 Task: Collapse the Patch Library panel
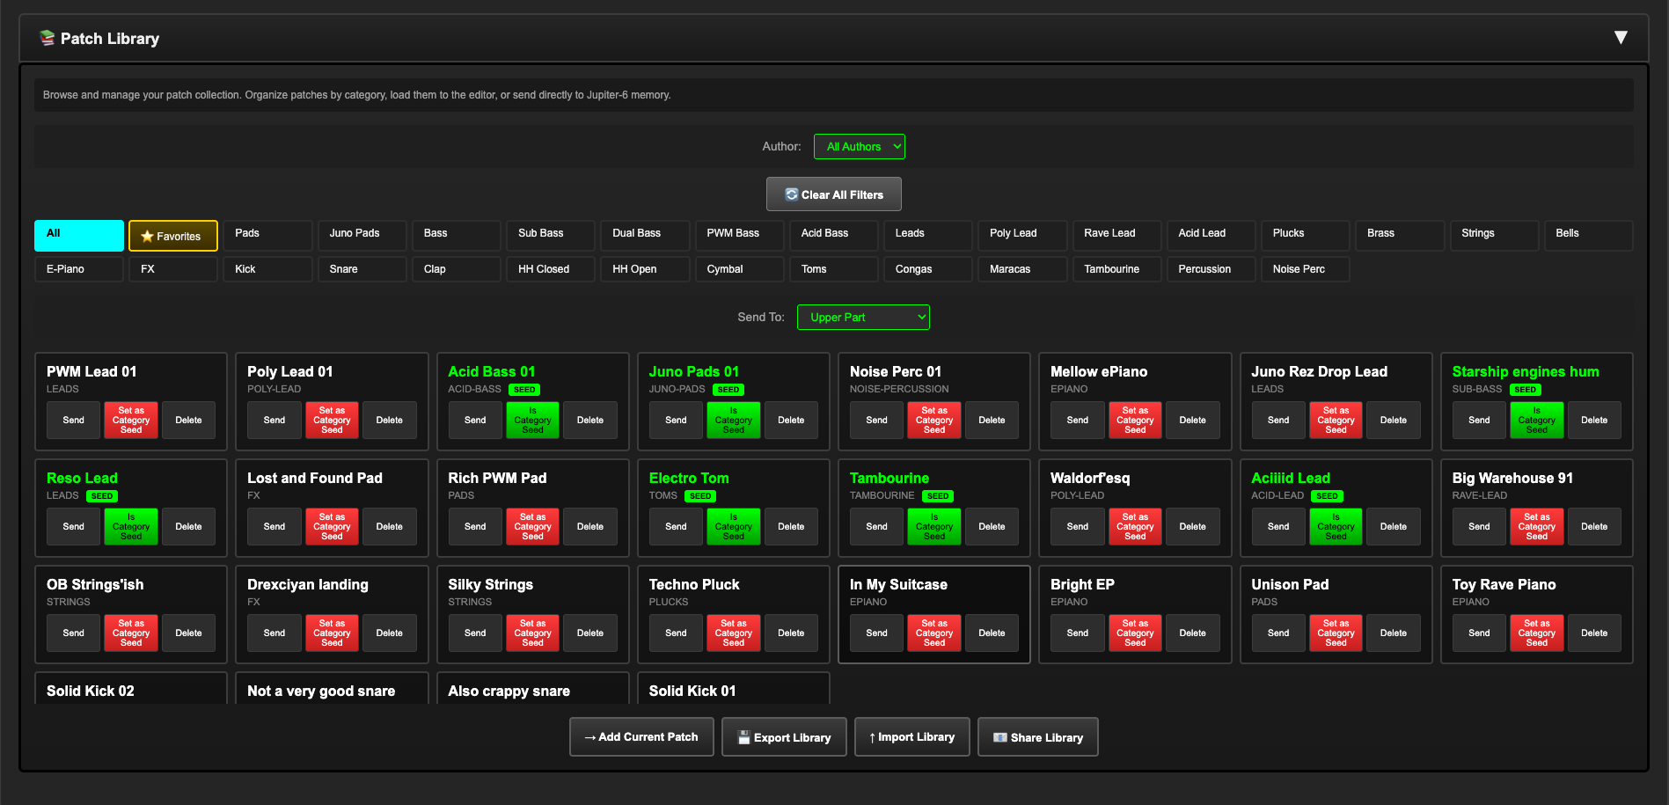click(1620, 38)
